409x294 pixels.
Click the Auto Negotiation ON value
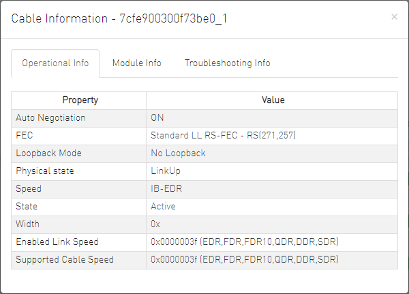tap(157, 118)
